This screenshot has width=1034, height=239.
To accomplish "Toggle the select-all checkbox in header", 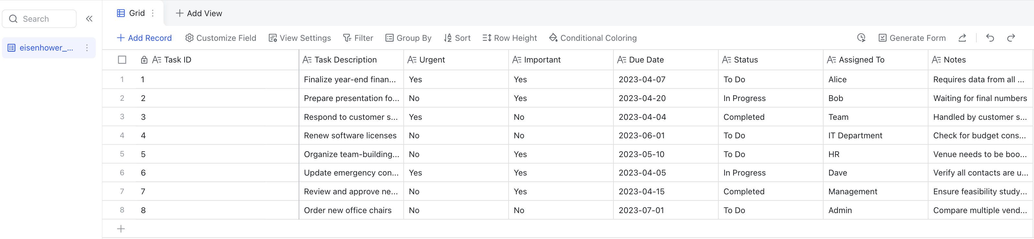I will [x=122, y=60].
